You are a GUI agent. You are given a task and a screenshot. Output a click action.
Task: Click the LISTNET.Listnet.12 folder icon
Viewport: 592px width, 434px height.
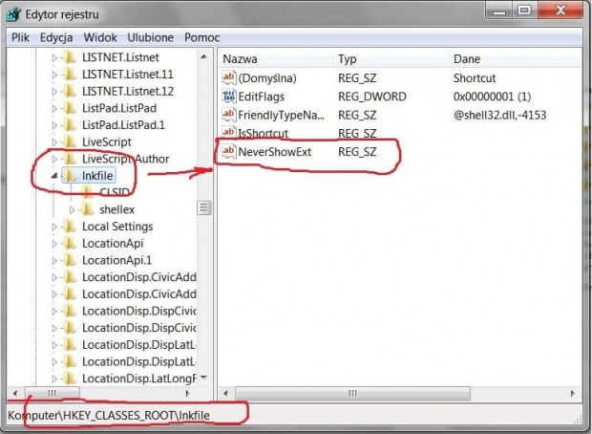70,91
